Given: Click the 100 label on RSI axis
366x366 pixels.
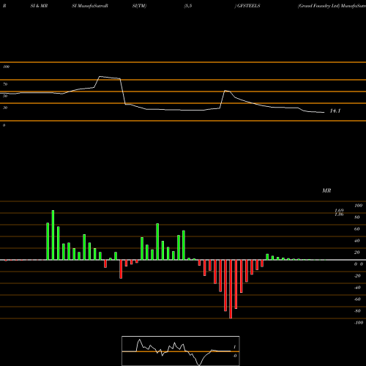Looking at the screenshot, I should (x=6, y=67).
